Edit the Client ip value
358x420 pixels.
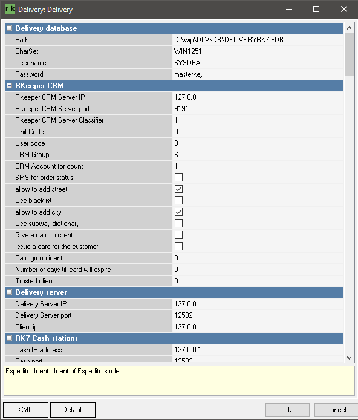click(258, 327)
